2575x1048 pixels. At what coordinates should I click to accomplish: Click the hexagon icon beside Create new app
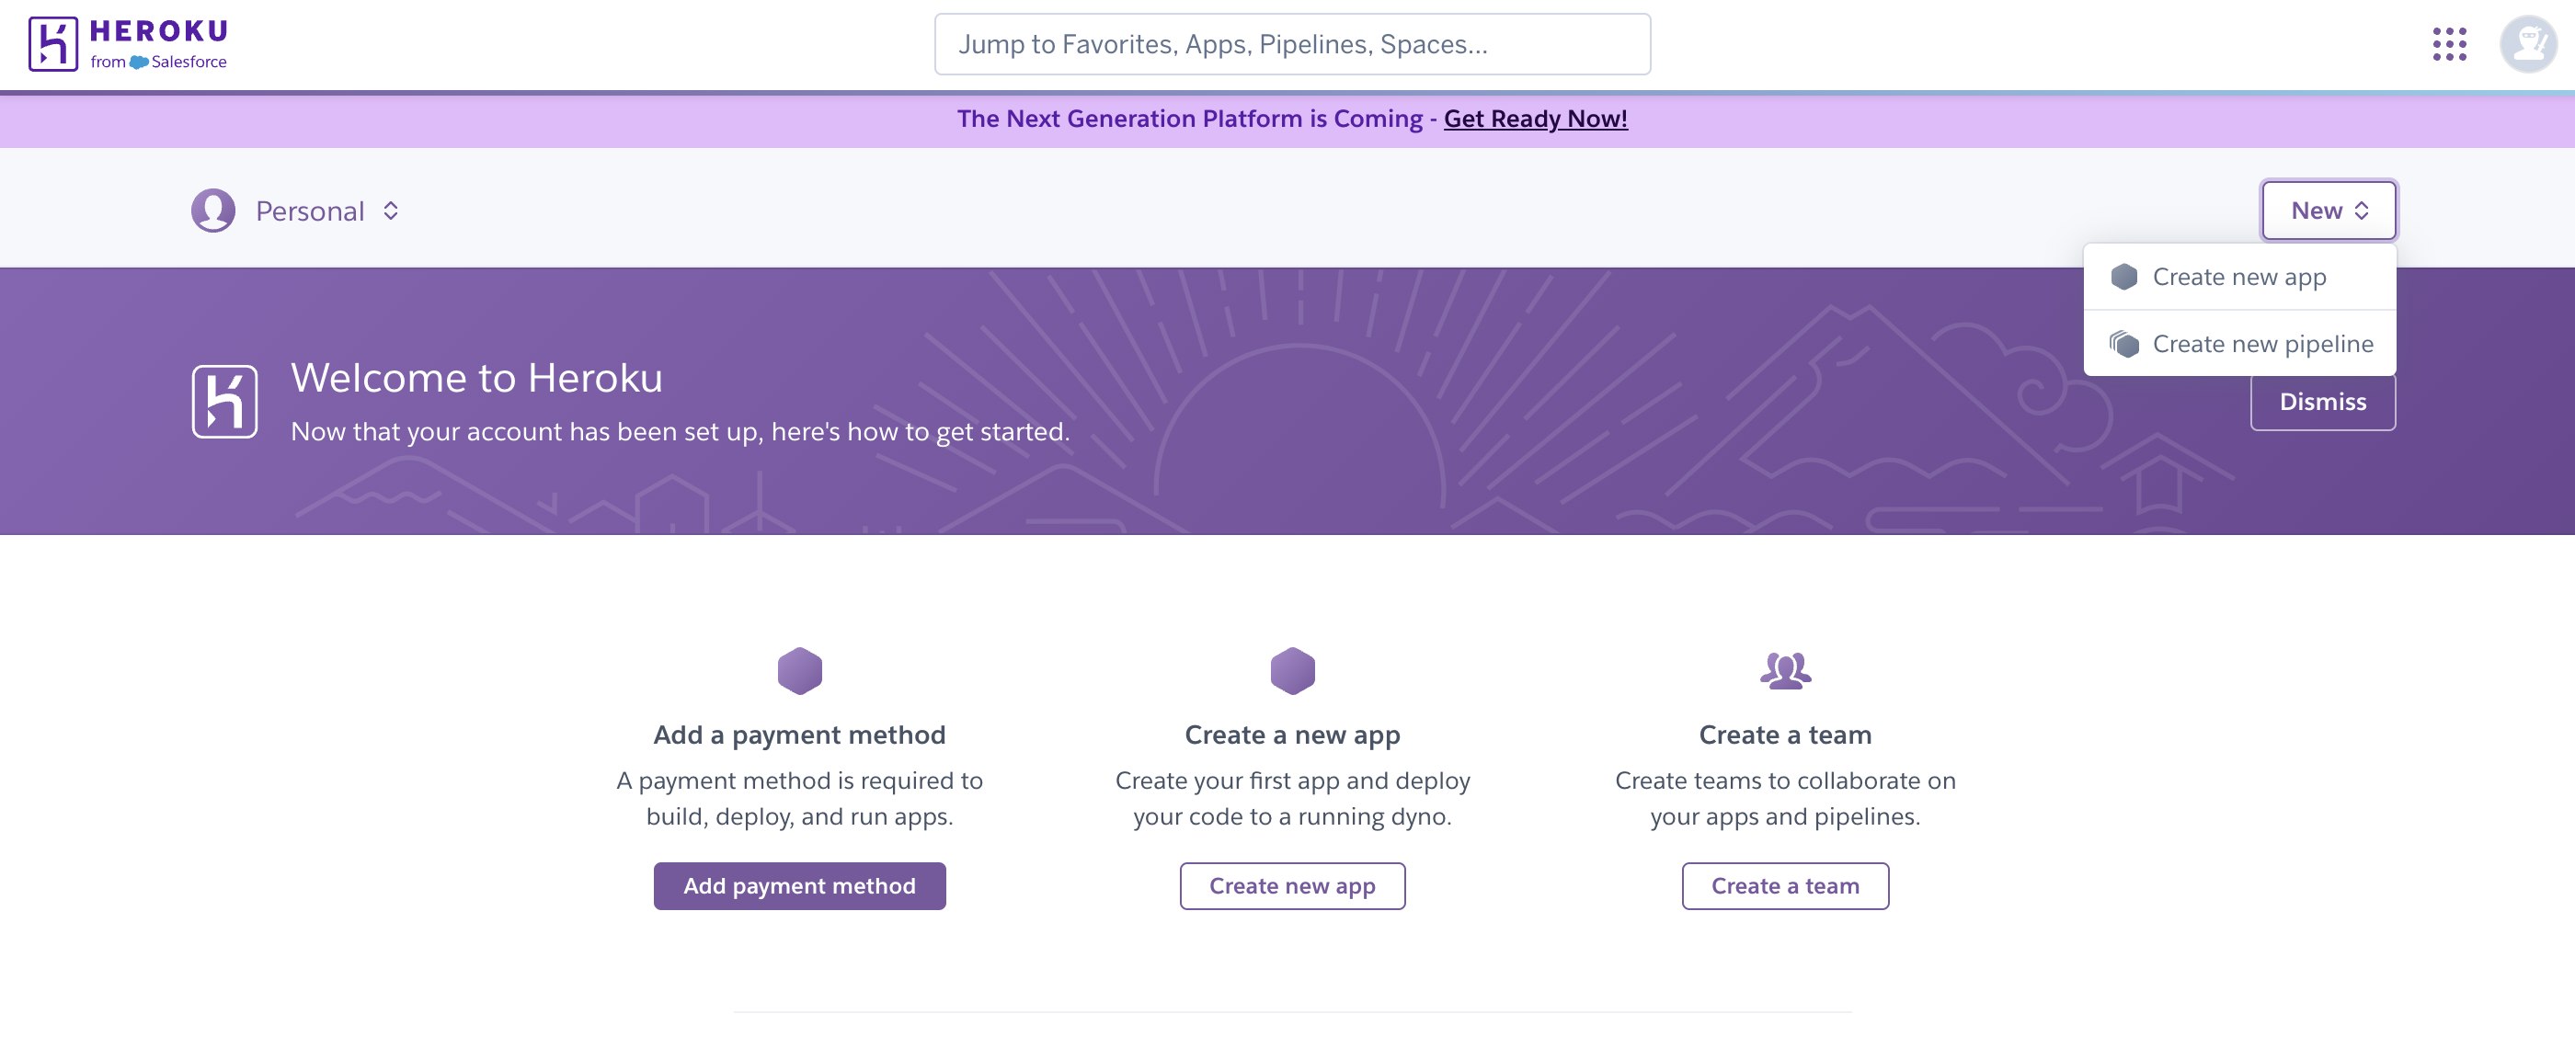[x=2123, y=277]
